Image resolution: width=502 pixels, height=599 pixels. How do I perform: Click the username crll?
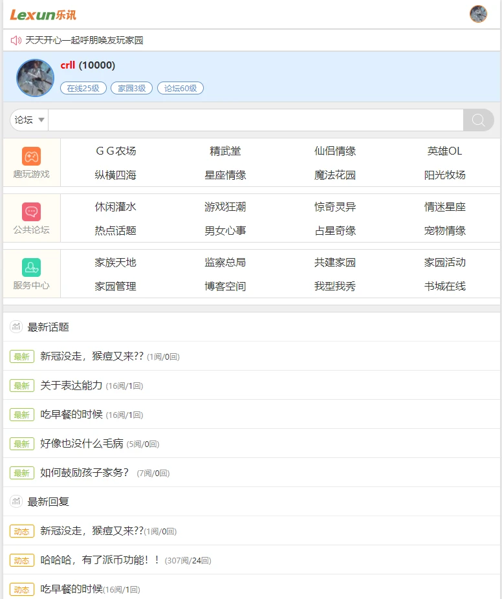tap(68, 65)
